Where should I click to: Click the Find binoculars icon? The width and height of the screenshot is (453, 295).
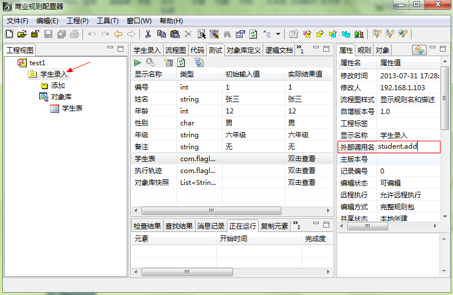(x=227, y=34)
